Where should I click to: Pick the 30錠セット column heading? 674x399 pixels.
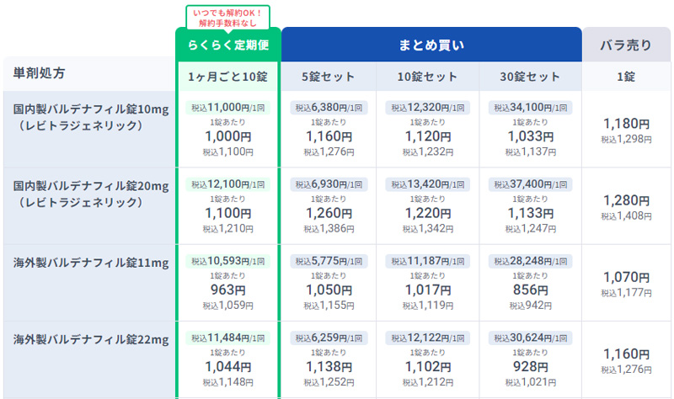[x=531, y=77]
